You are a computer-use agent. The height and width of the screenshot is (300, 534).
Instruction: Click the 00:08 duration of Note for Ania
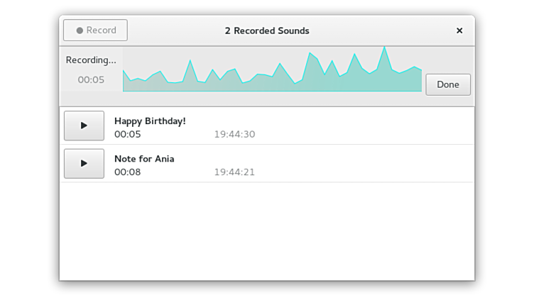[128, 172]
